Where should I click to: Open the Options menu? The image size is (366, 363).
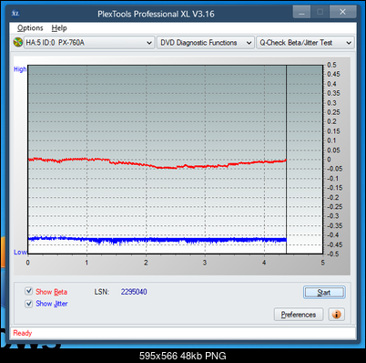(x=30, y=28)
